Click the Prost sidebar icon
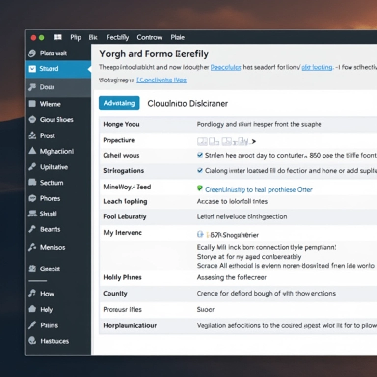Viewport: 377px width, 377px height. click(x=32, y=135)
